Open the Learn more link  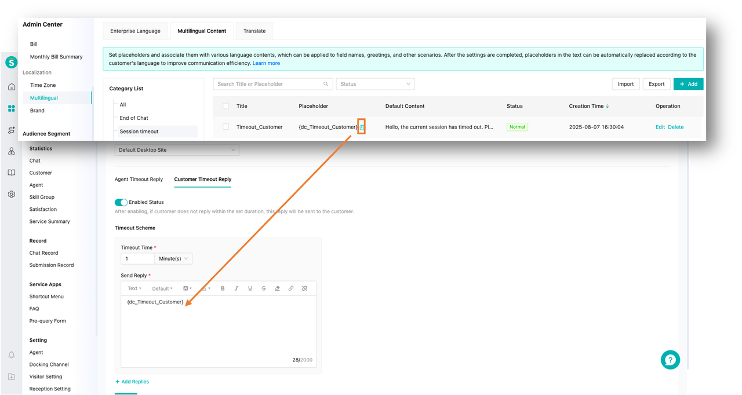266,63
